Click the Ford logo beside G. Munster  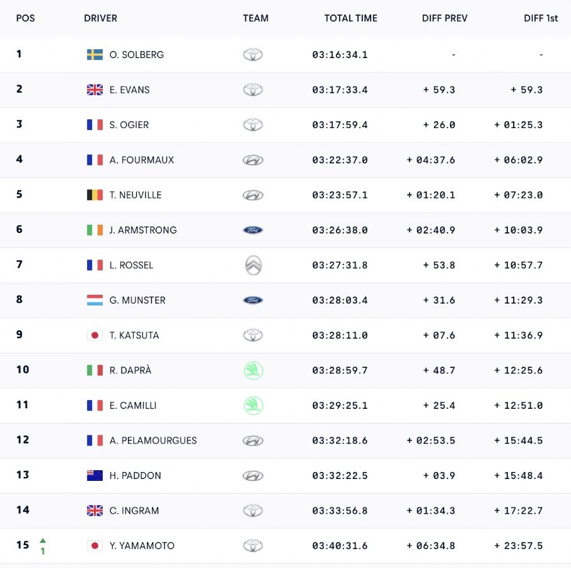(253, 300)
